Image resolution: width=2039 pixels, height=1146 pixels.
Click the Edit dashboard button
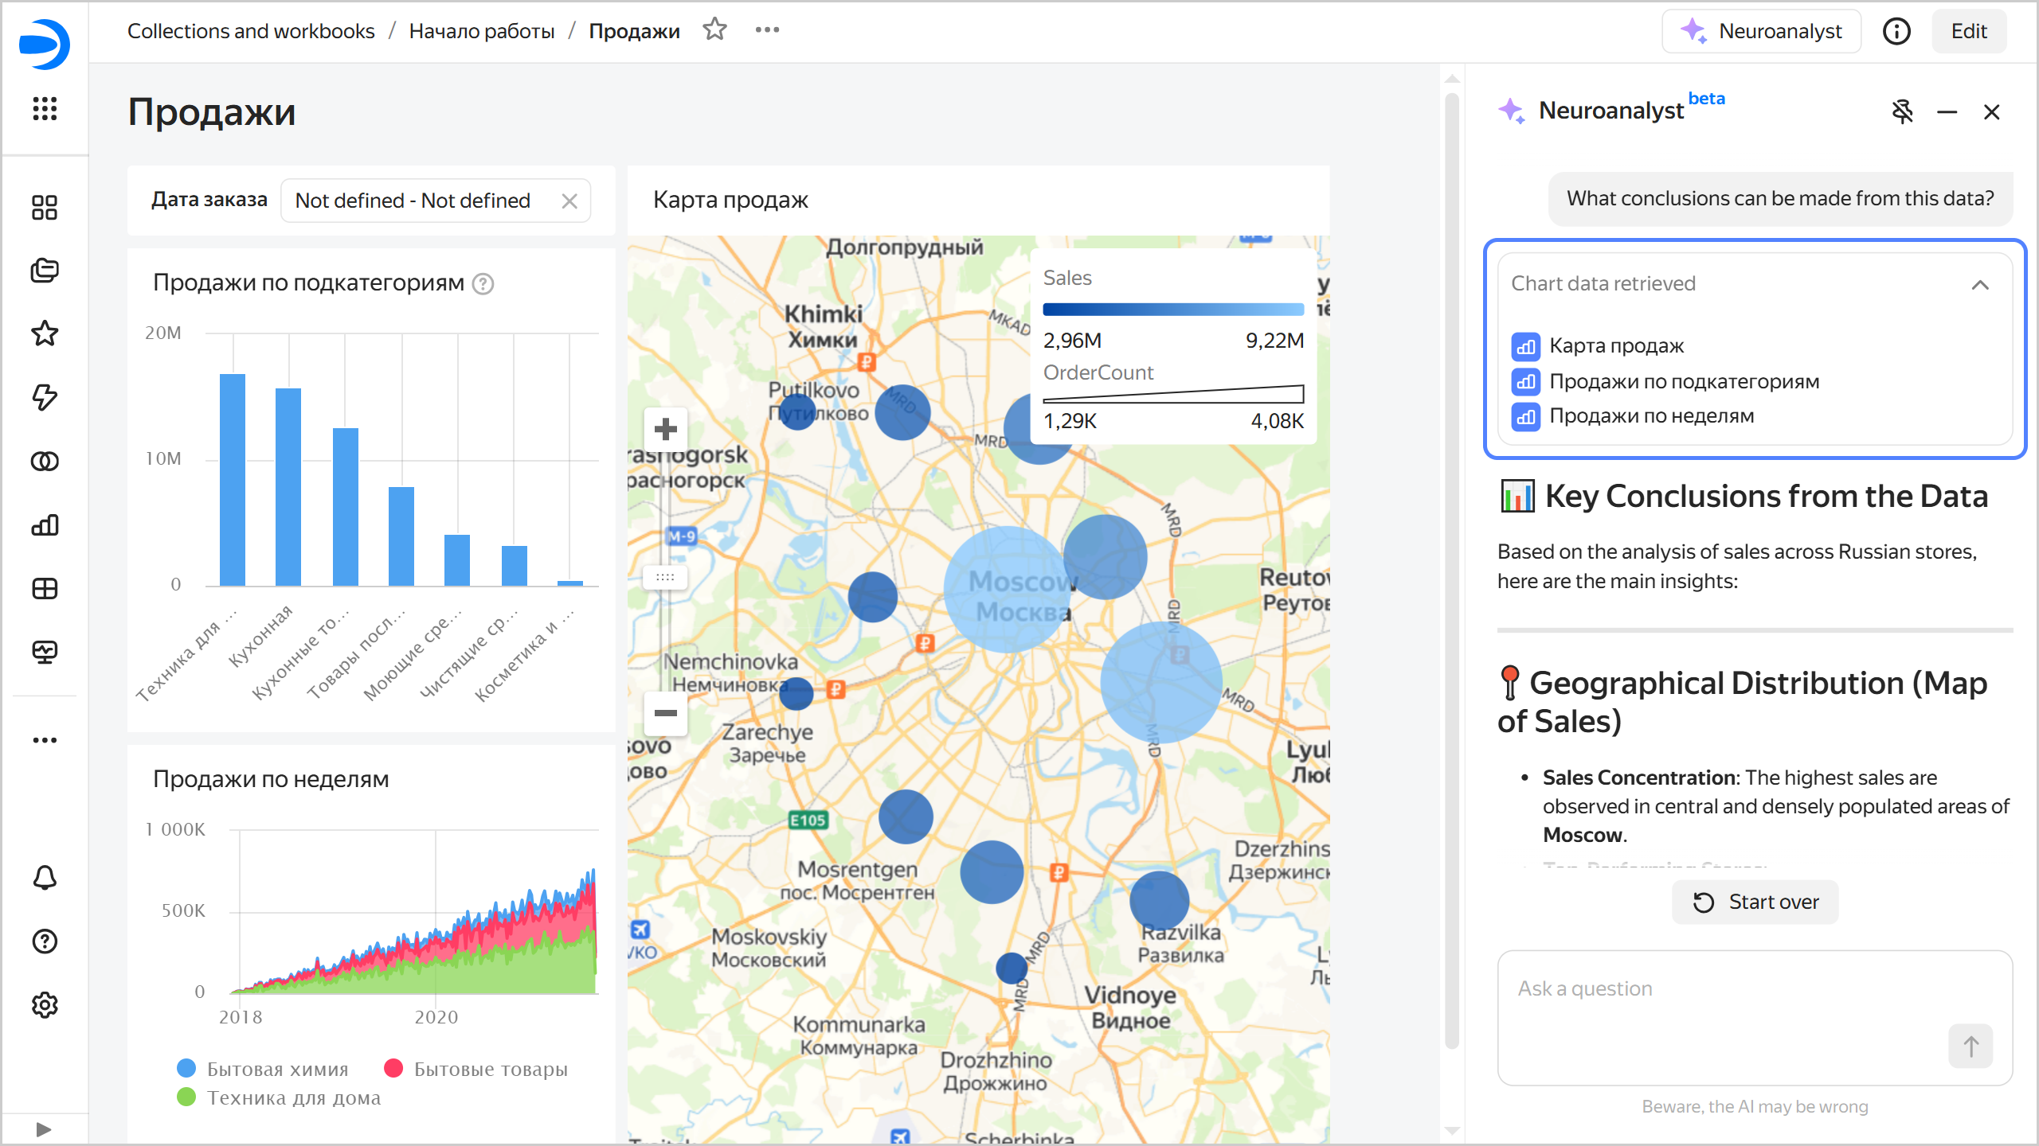pos(1968,32)
